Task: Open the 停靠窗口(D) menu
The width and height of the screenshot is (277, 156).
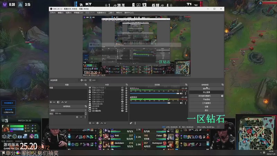Action: pos(79,13)
